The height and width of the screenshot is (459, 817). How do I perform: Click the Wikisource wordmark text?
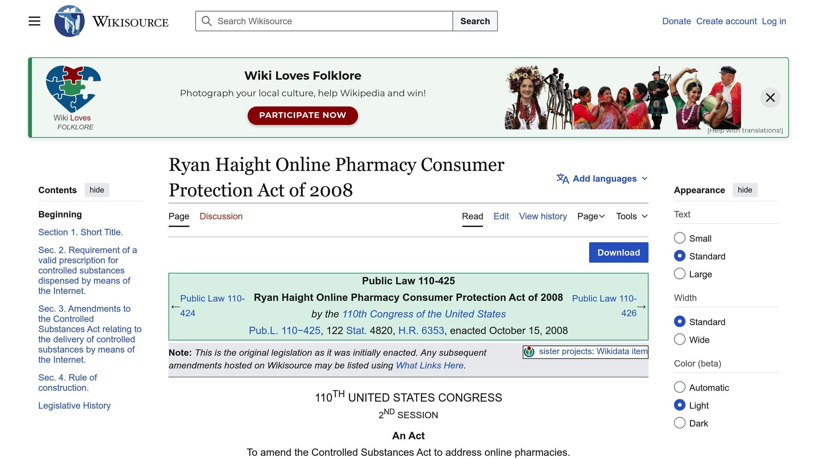pos(130,21)
